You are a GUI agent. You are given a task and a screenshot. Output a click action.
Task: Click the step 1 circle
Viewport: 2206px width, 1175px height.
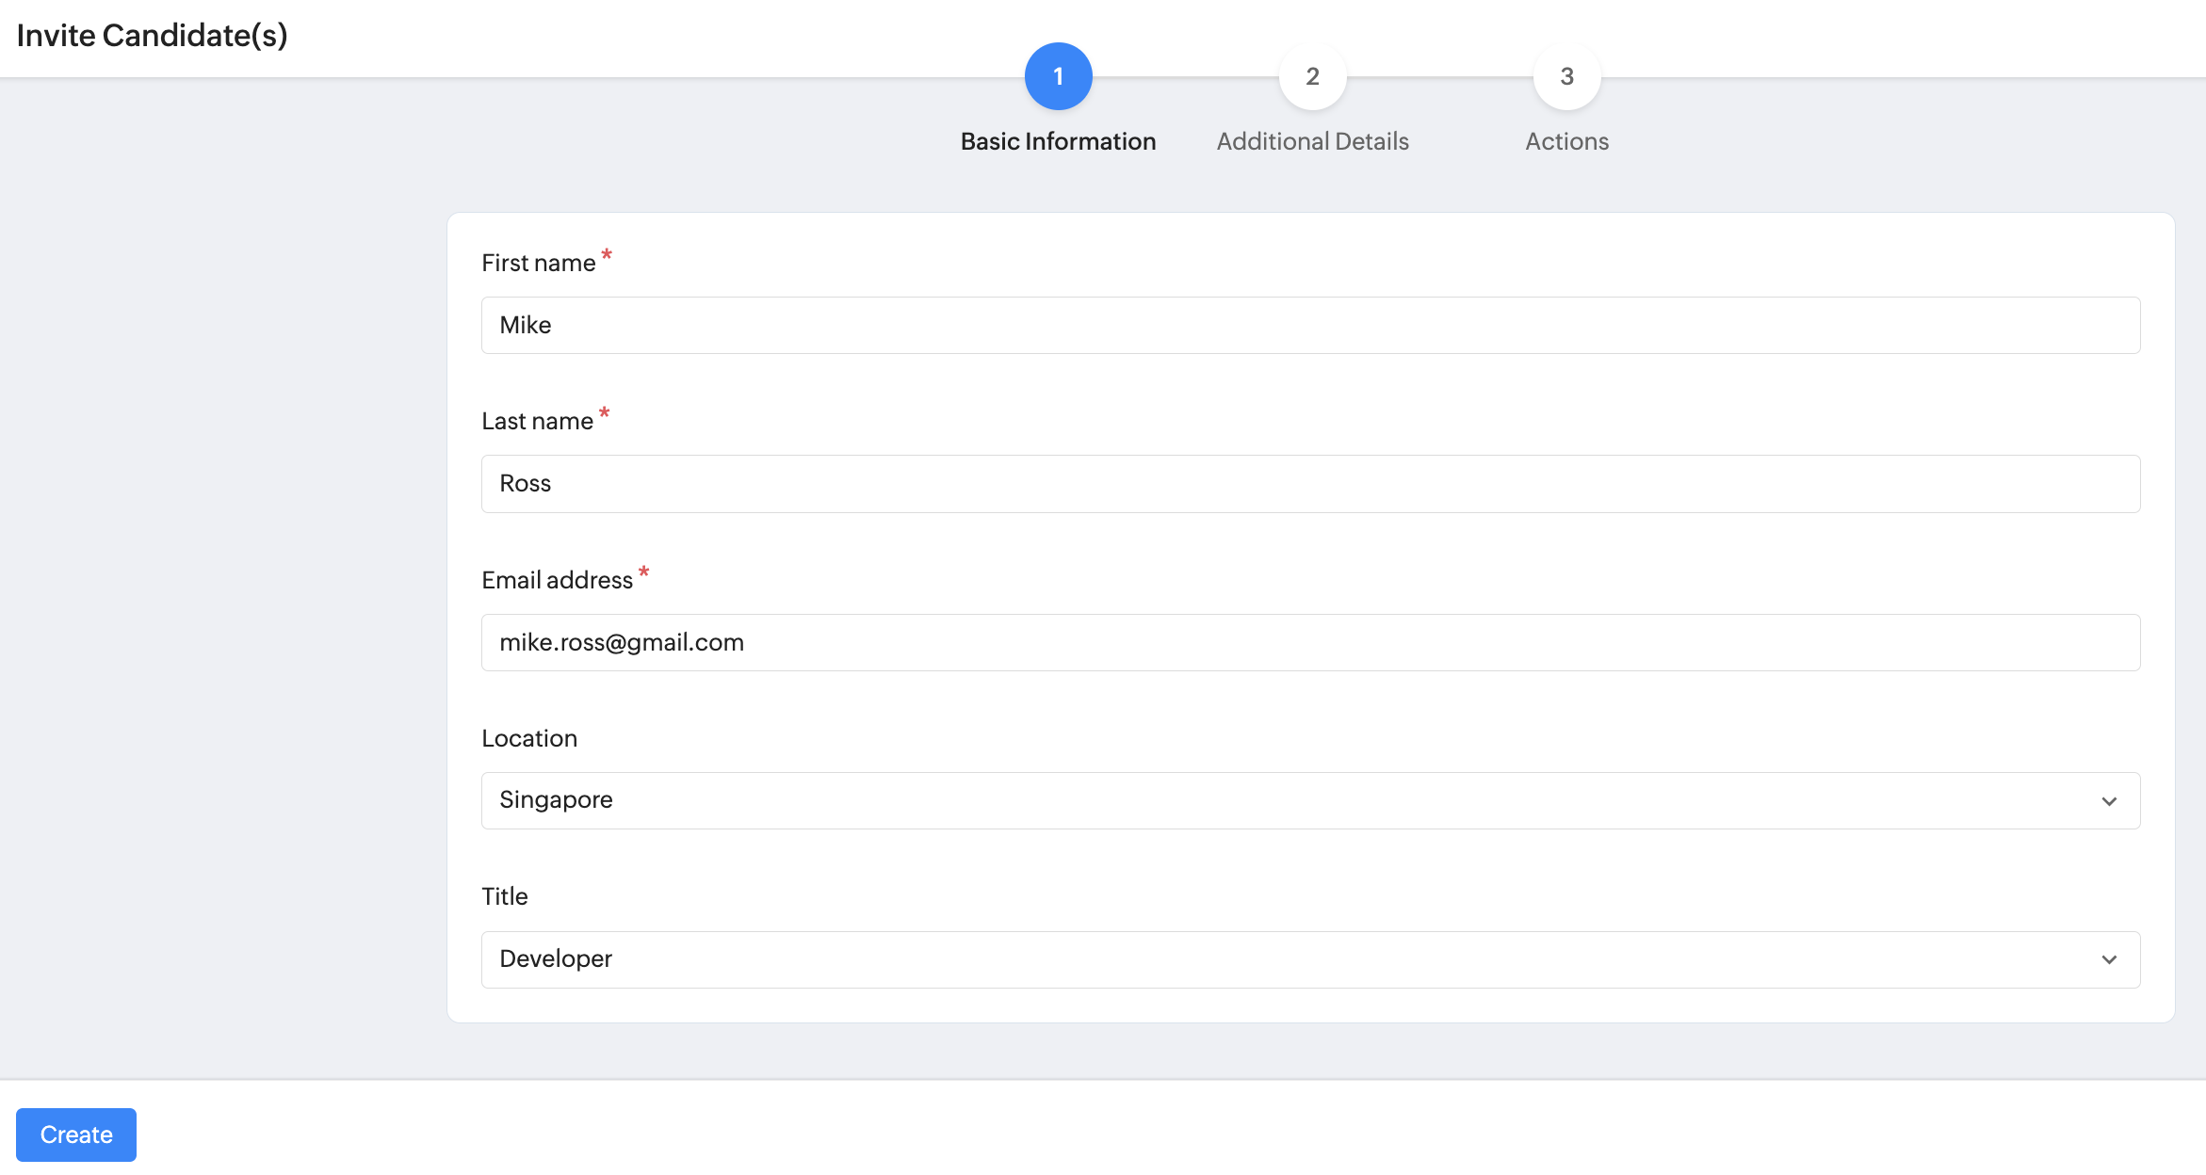[1058, 76]
